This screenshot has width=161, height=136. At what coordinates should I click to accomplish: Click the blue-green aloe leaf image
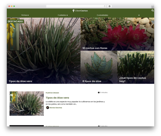point(99,67)
